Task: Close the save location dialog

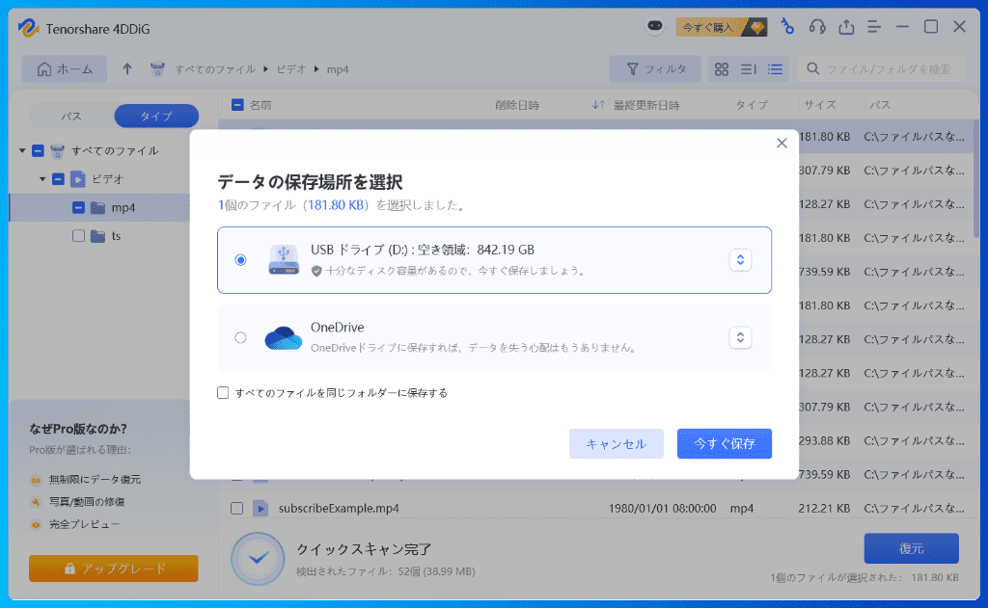Action: pyautogui.click(x=782, y=143)
